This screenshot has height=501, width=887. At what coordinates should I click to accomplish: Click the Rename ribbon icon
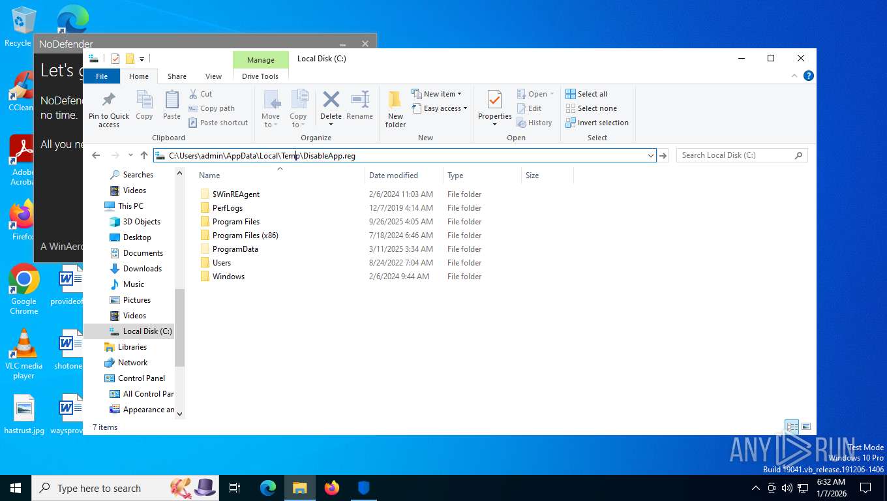[359, 99]
